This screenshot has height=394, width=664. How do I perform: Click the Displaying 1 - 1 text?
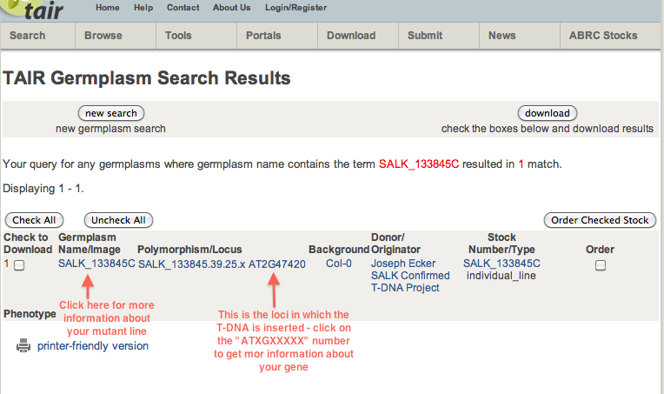[x=43, y=189]
